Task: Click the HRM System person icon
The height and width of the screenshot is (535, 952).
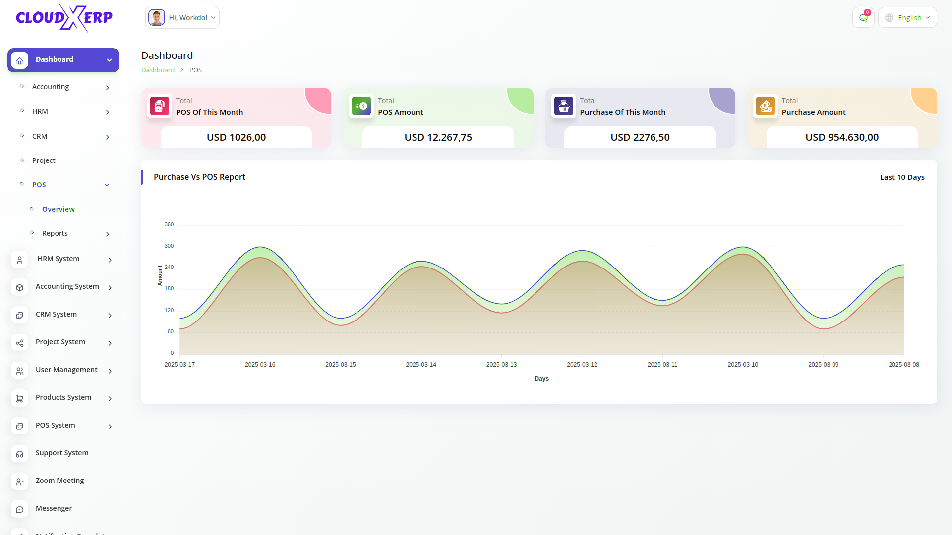Action: pyautogui.click(x=20, y=260)
